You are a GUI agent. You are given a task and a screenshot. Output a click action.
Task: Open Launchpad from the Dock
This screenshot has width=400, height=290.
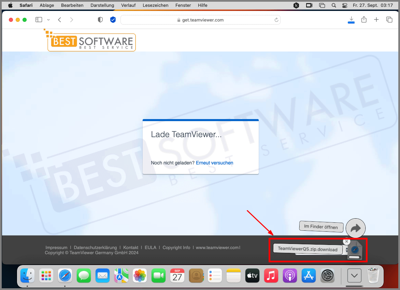click(46, 275)
